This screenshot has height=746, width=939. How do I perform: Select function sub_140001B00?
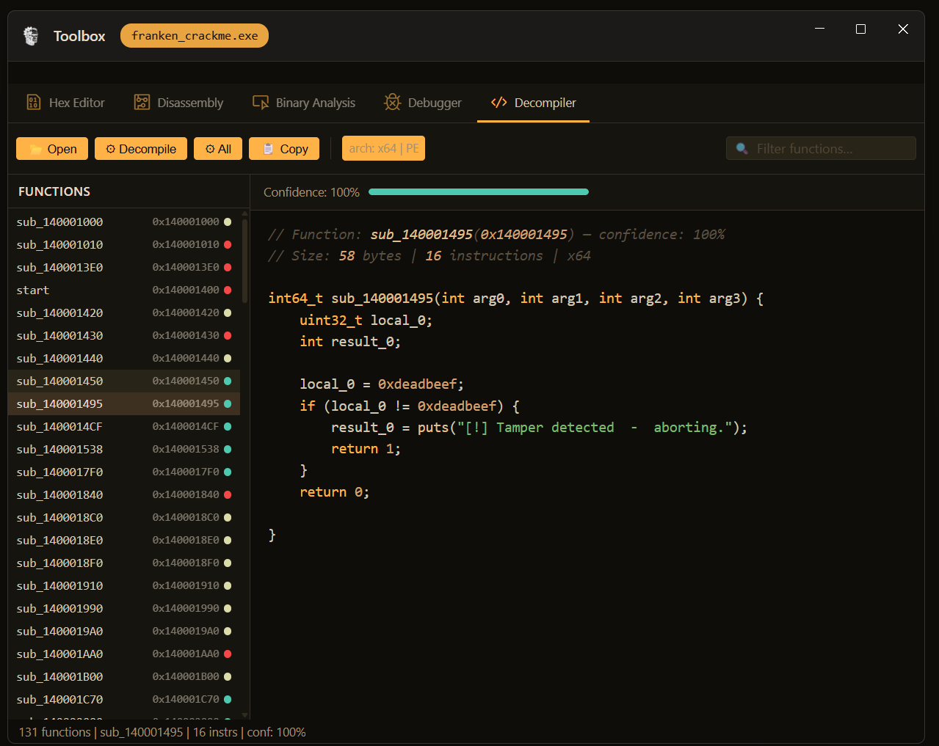pyautogui.click(x=124, y=676)
